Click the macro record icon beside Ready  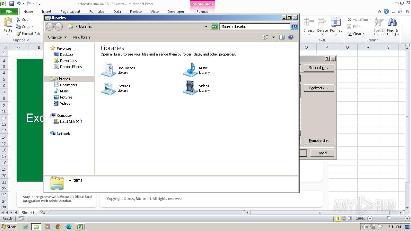pyautogui.click(x=21, y=218)
